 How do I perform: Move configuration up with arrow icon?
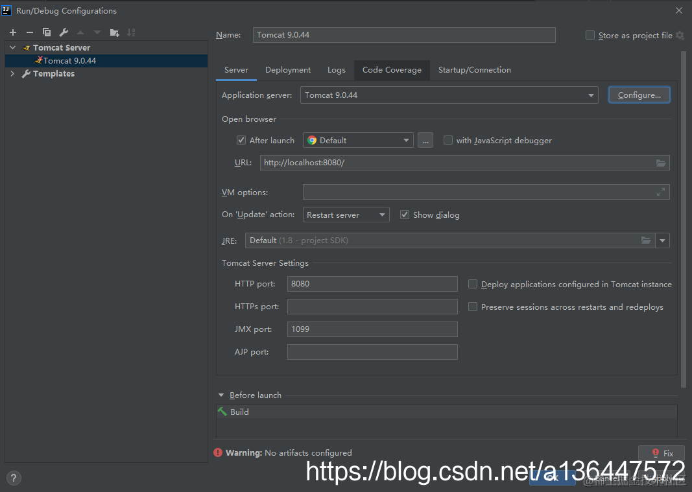[80, 32]
